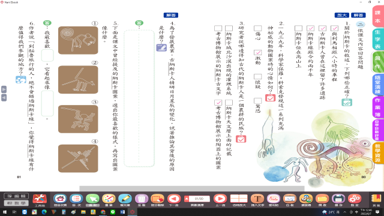Image resolution: width=384 pixels, height=216 pixels.
Task: Switch to the 生字表 side tab
Action: coord(377,39)
